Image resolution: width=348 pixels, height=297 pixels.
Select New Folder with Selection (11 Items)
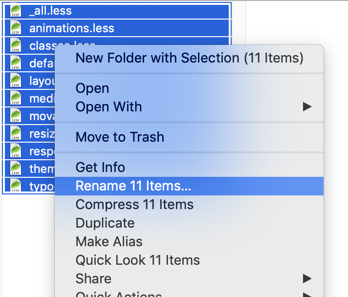[x=189, y=58]
